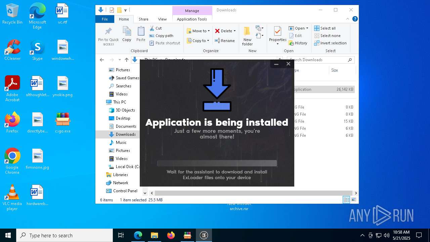Open recent locations dropdown
This screenshot has width=430, height=242.
click(x=120, y=60)
